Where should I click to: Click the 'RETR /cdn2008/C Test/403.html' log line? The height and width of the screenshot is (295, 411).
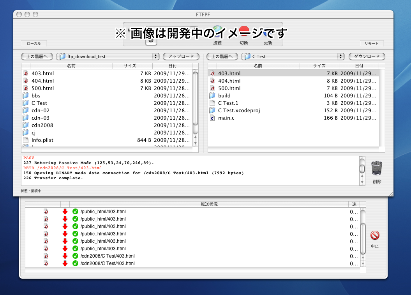click(x=63, y=168)
